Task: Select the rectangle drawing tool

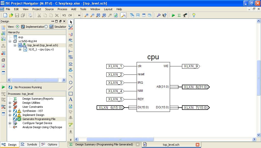Action: 71,94
